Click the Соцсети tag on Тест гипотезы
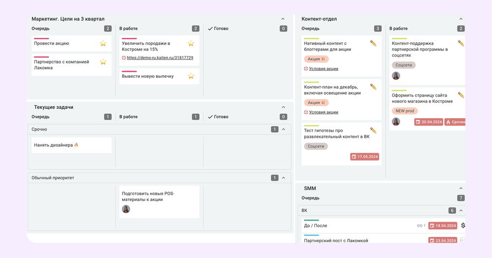 click(316, 146)
